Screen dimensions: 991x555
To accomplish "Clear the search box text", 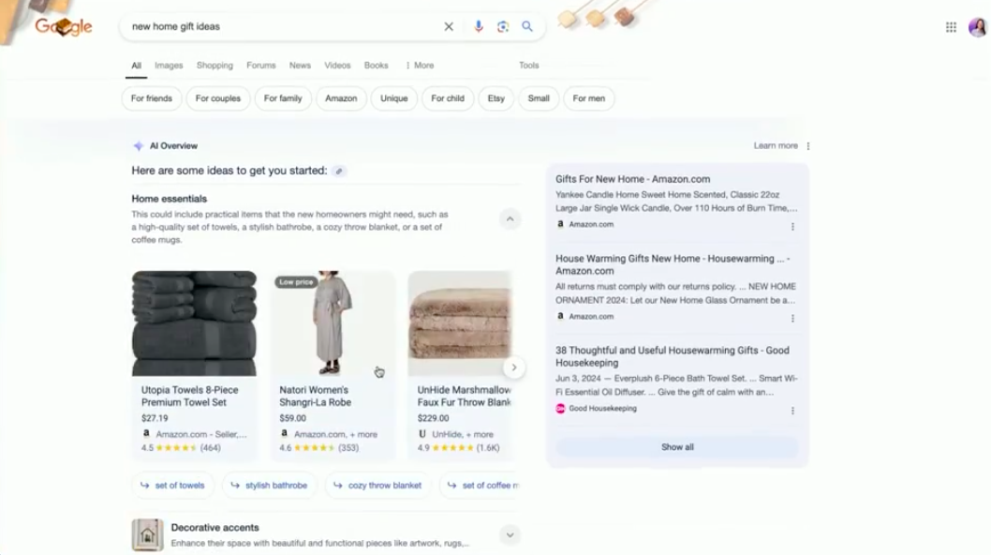I will [449, 26].
